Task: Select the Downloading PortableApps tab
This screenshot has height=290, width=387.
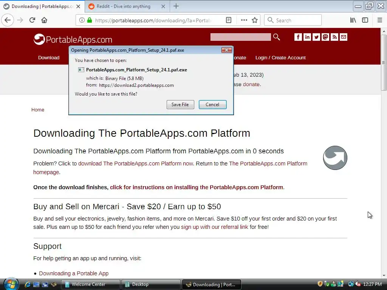Action: click(x=42, y=6)
